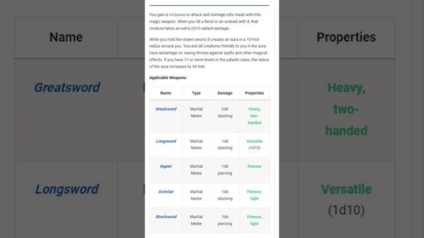Click the Applicable Weapons heading

pyautogui.click(x=168, y=78)
